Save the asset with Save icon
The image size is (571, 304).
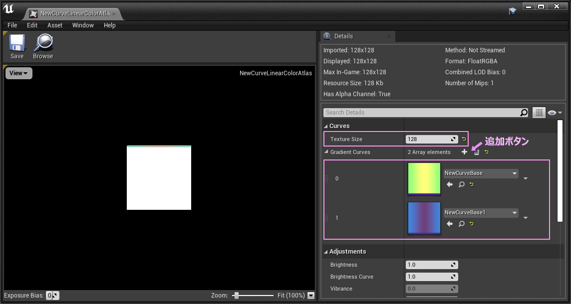17,46
